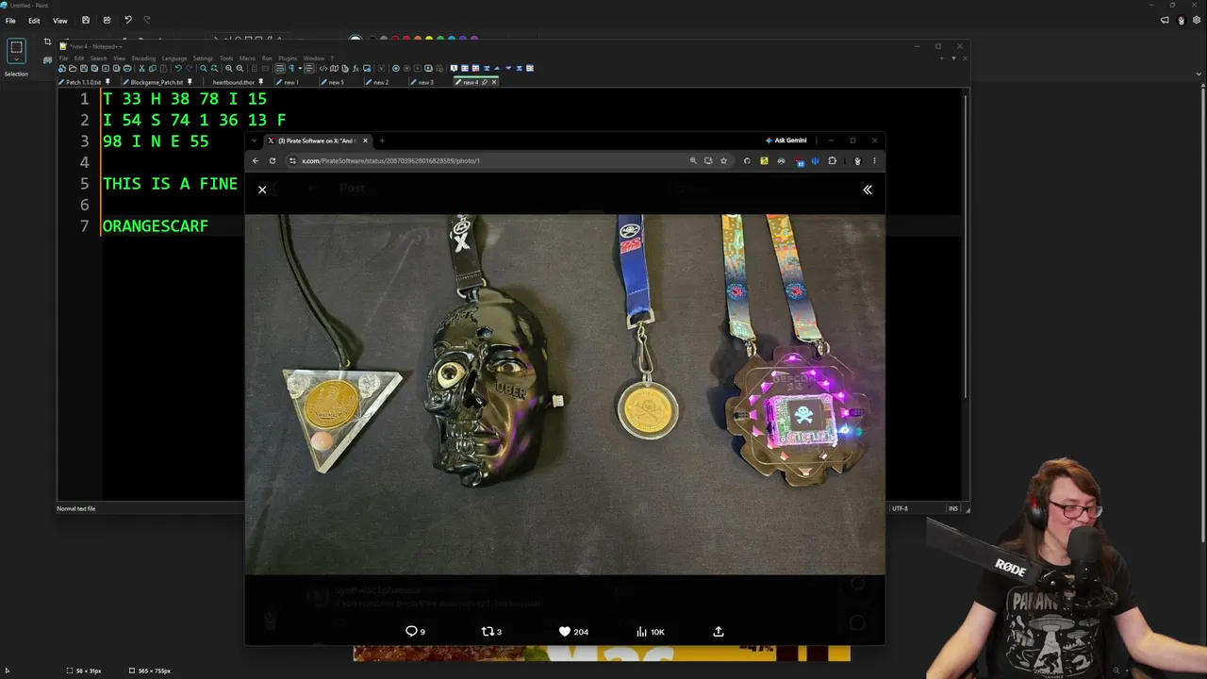The image size is (1207, 679).
Task: Switch to the new 2 tab in Notepad++
Action: tap(379, 82)
